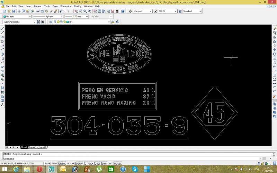Open the File menu

pos(7,6)
